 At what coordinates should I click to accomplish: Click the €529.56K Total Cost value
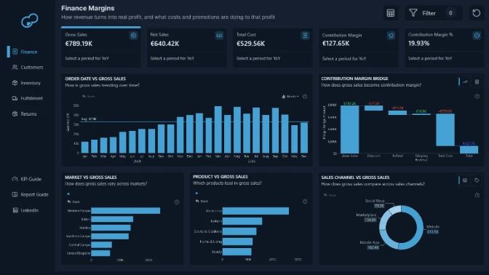(250, 44)
